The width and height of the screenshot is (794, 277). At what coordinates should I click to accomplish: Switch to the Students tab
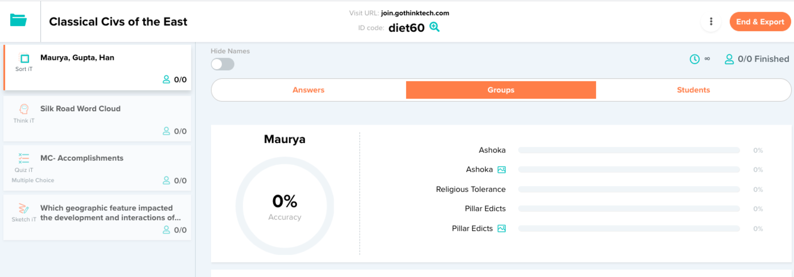pos(693,90)
